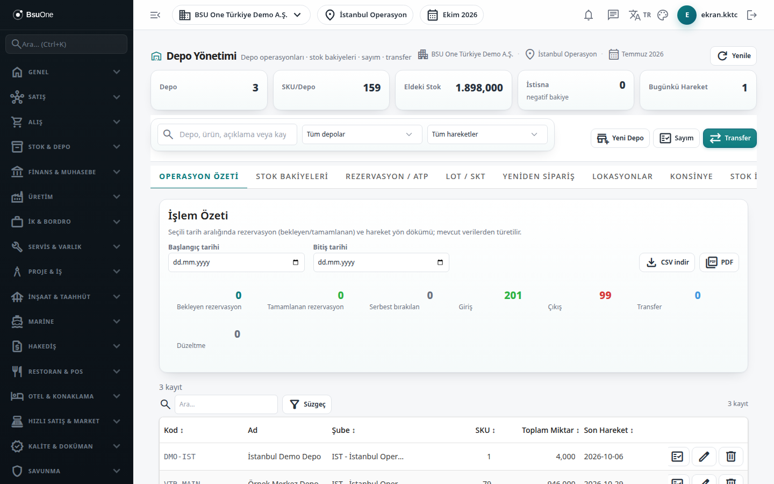The image size is (774, 484).
Task: Click the theme palette icon
Action: 663,15
